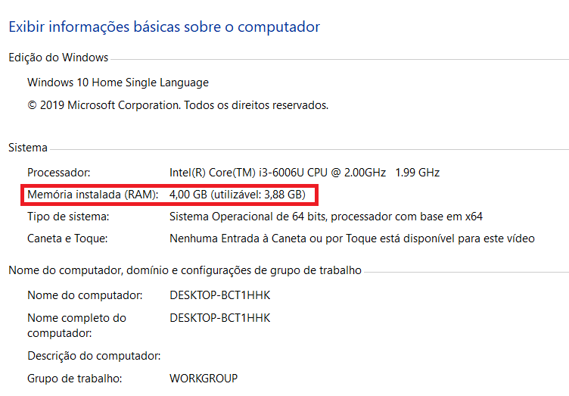
Task: Click 'Windows 10 Home Single Language' text
Action: tap(118, 83)
